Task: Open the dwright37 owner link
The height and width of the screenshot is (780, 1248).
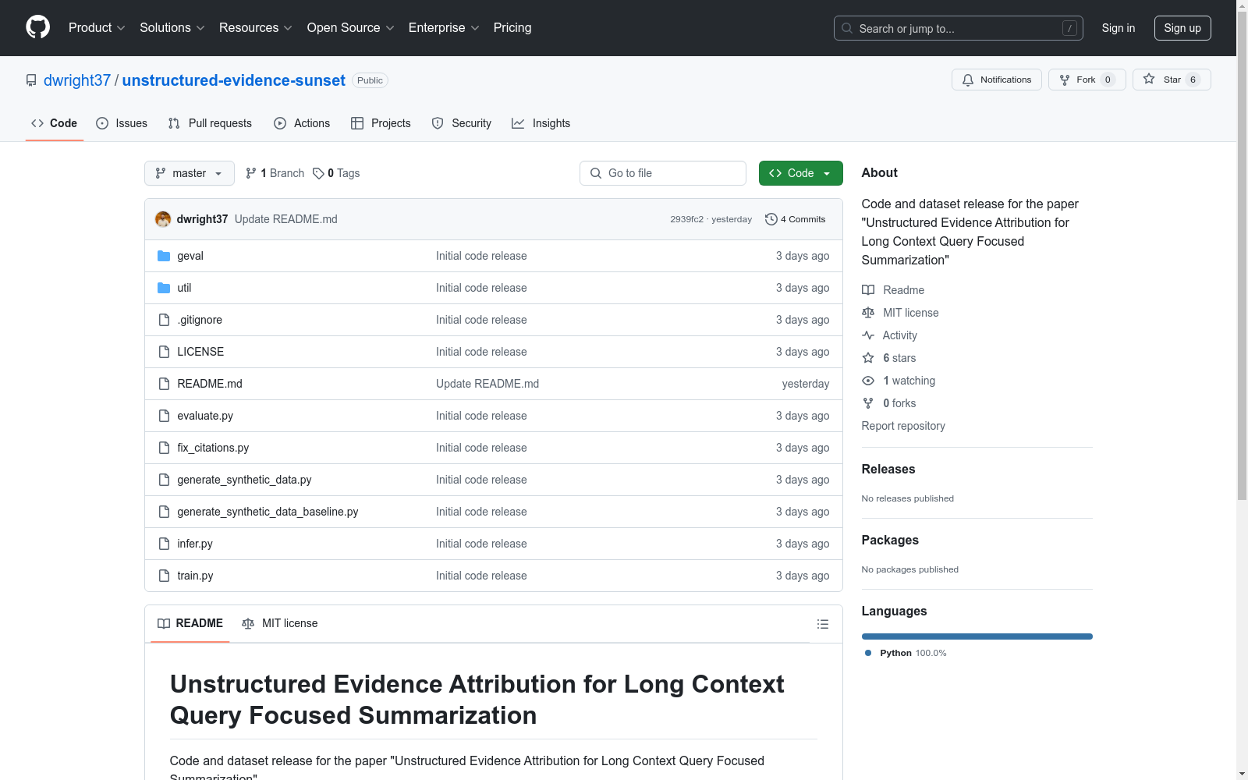Action: pos(77,80)
